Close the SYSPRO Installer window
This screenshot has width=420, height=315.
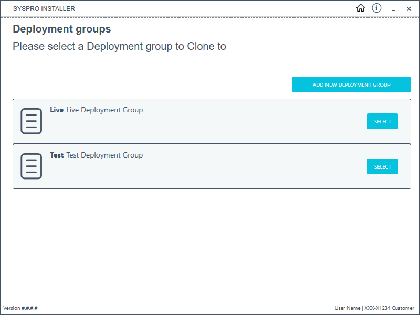point(409,9)
